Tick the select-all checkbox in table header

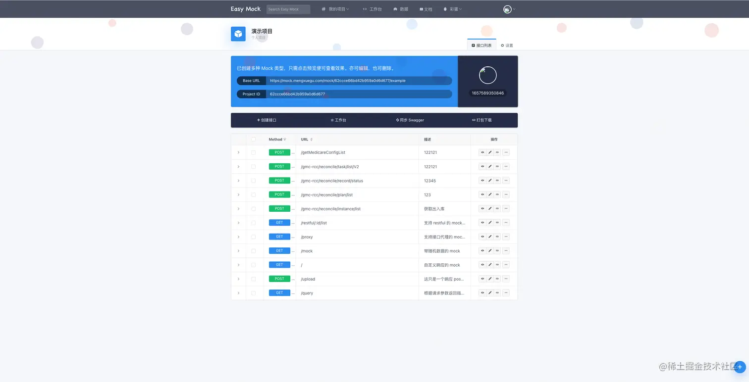[254, 140]
